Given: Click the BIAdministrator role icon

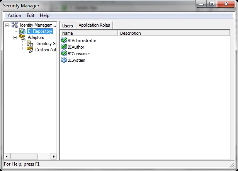Looking at the screenshot, I should tap(64, 41).
